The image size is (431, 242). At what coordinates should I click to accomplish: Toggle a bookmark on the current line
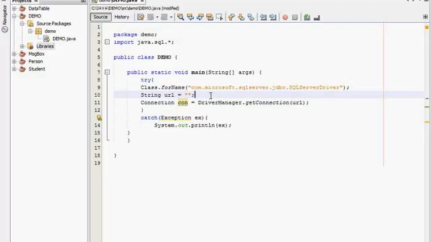[x=251, y=17]
